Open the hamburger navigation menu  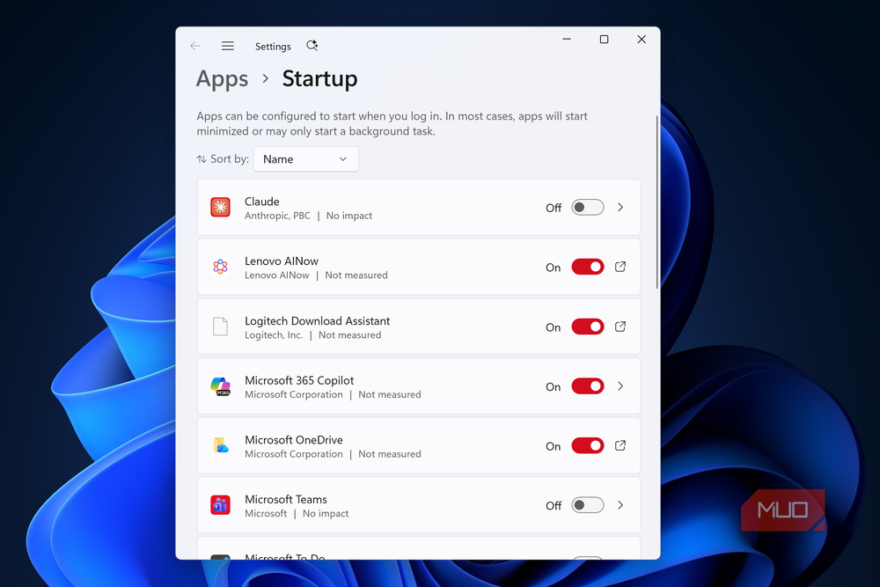tap(227, 46)
